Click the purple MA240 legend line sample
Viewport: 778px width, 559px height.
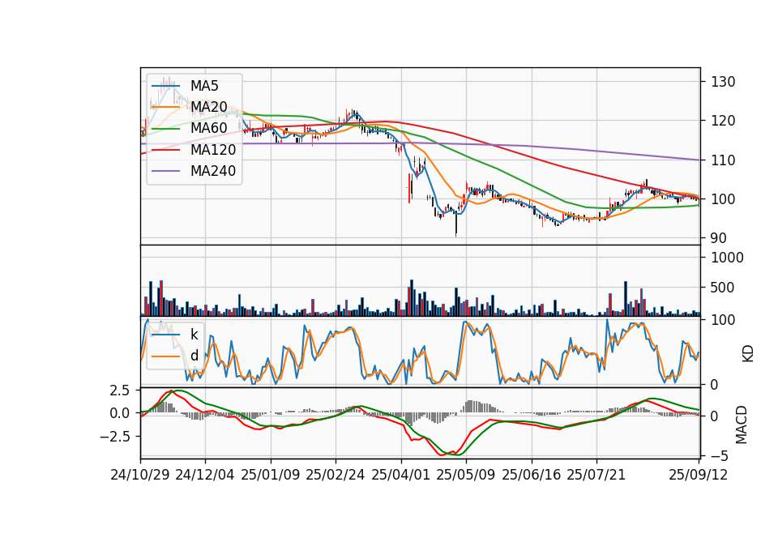(x=165, y=171)
